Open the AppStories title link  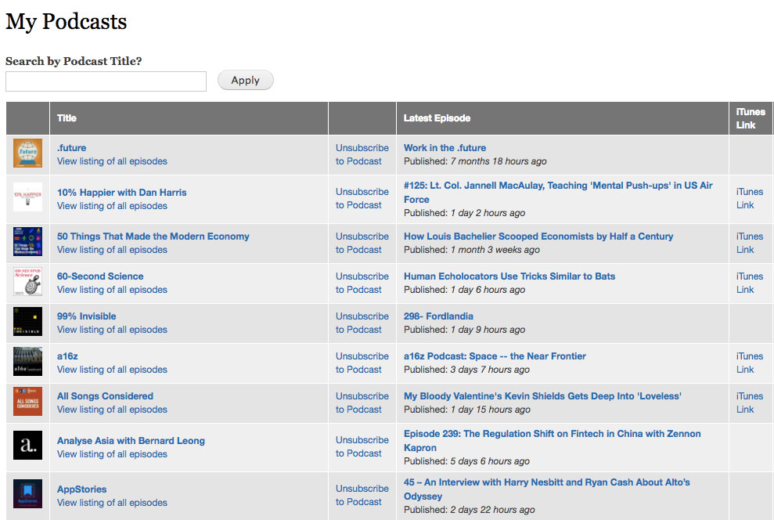[x=81, y=489]
